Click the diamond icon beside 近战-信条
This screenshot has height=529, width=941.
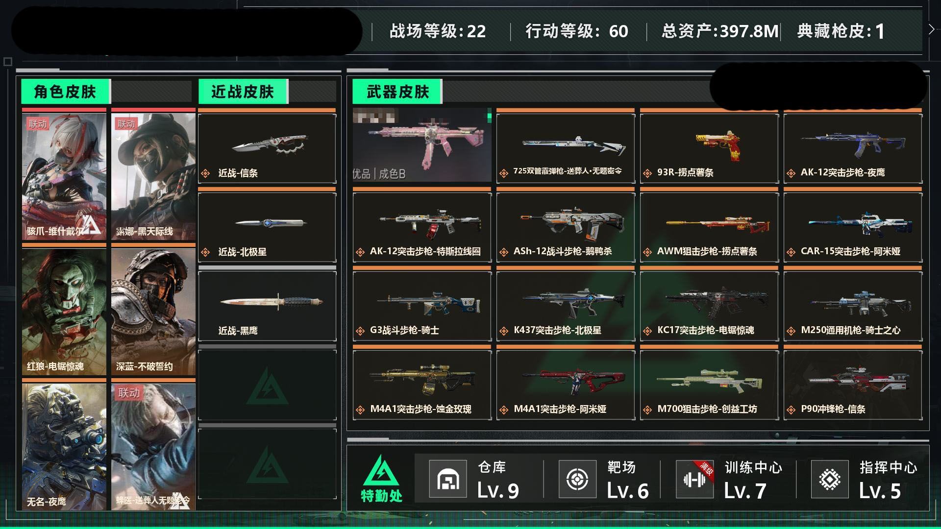pyautogui.click(x=206, y=173)
